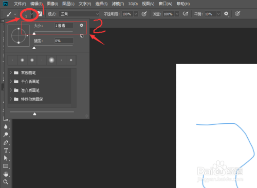Select the largest soft round recent brush thumbnail

[x=51, y=60]
